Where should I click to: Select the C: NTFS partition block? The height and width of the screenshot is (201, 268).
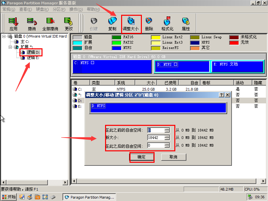112,66
